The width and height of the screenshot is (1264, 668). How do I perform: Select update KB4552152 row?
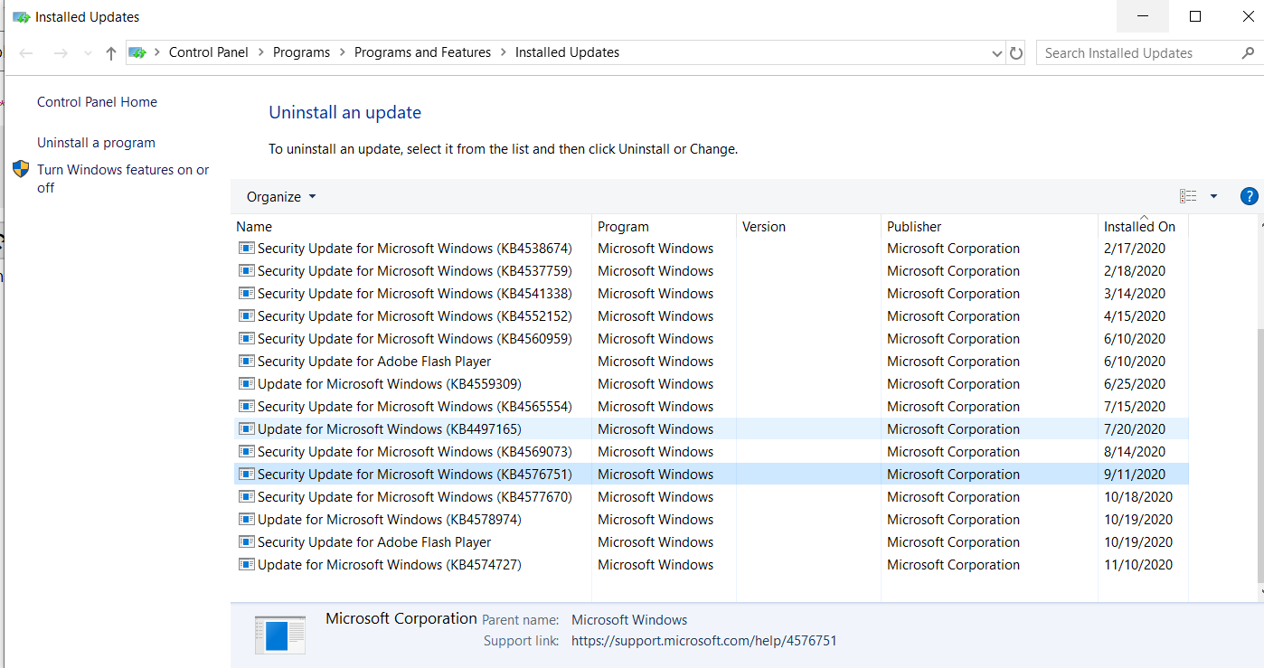(x=711, y=316)
